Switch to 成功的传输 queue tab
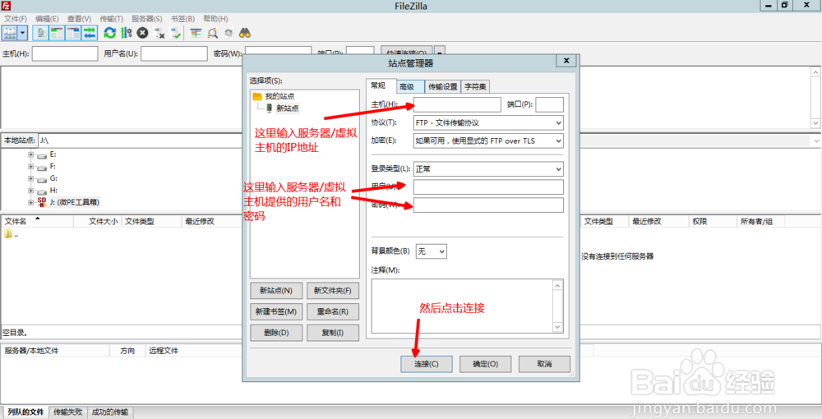The image size is (822, 419). tap(110, 412)
